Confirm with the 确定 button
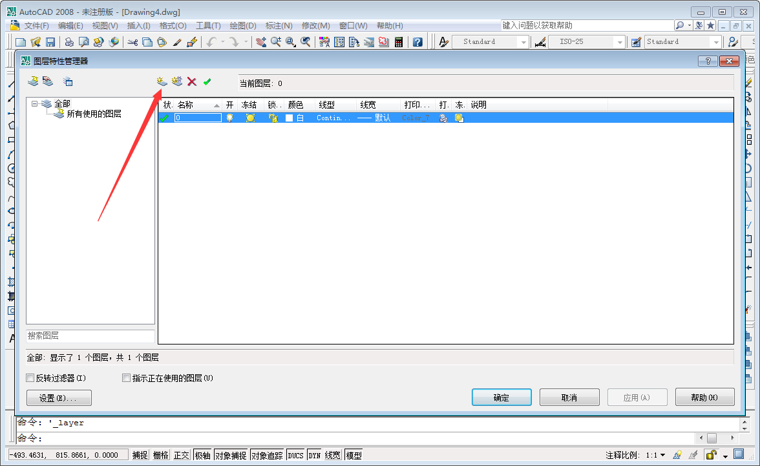 (x=501, y=397)
